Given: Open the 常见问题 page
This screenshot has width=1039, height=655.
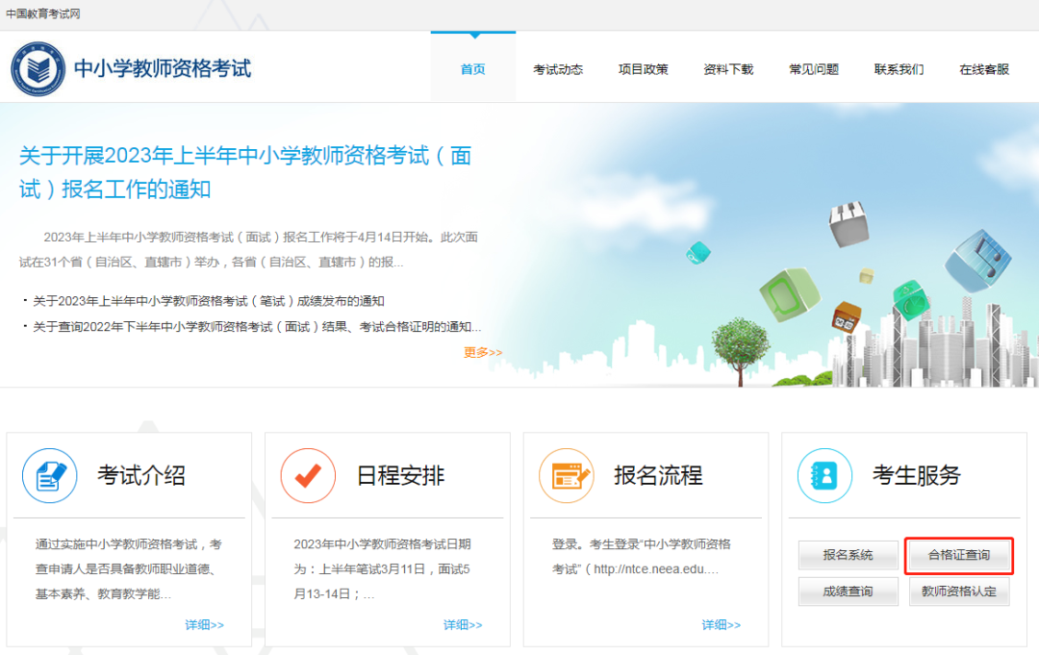Looking at the screenshot, I should pos(813,68).
